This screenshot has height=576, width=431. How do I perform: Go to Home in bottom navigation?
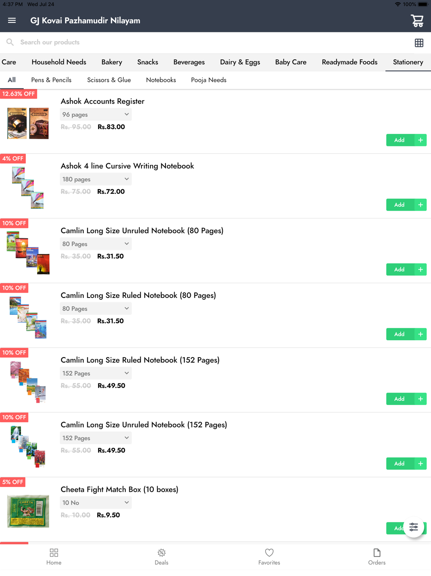coord(54,557)
